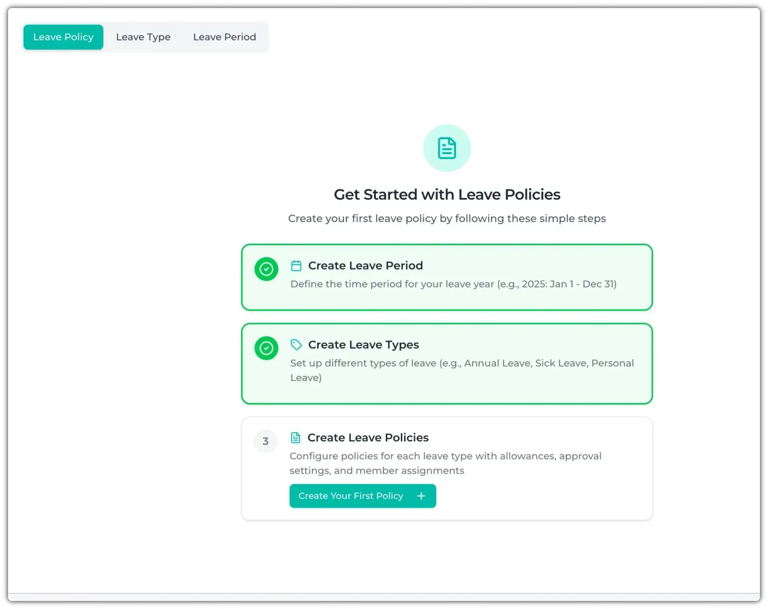The width and height of the screenshot is (768, 609).
Task: Click the subtitle about following simple steps
Action: [x=447, y=219]
